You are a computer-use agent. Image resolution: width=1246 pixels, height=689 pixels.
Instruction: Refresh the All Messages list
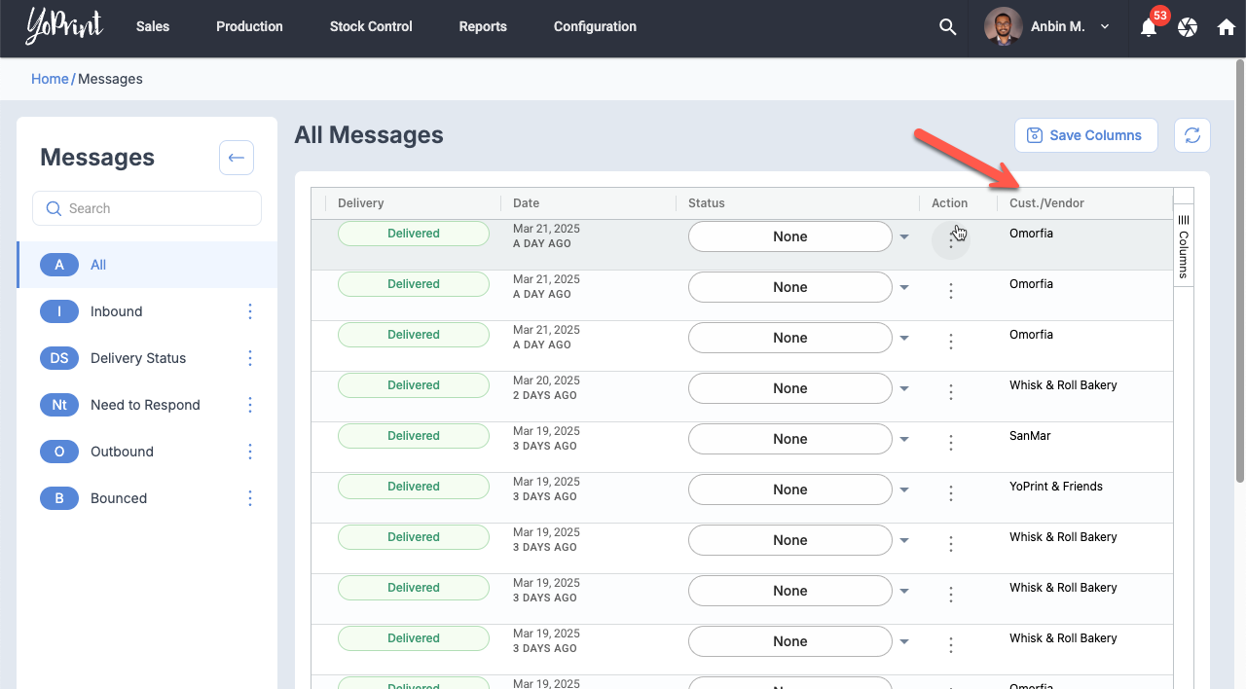1192,135
